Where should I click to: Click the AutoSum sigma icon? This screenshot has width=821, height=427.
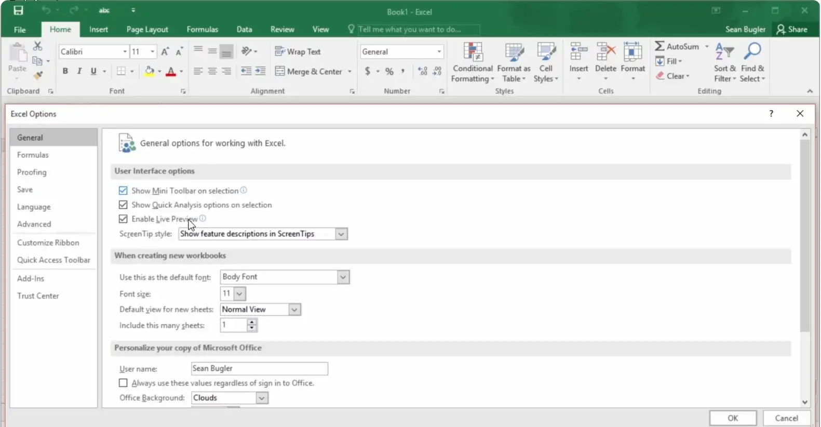tap(660, 46)
